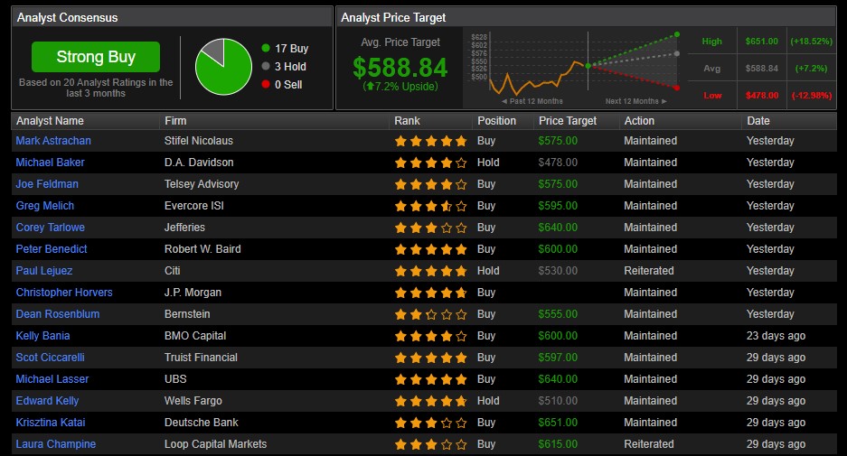Open Joe Feldman analyst link

pos(47,184)
